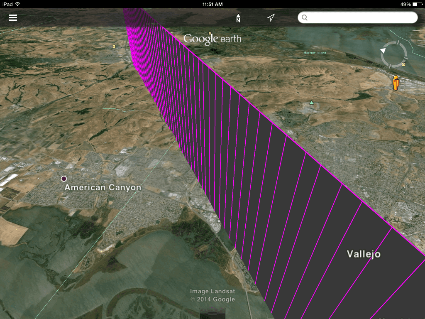Expand the bottom pull-up tab handle

pos(212,312)
